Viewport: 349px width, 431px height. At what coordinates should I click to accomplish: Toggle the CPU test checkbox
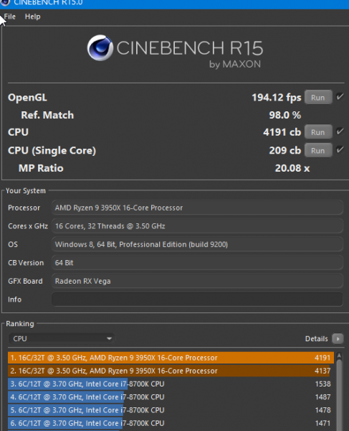tap(340, 131)
